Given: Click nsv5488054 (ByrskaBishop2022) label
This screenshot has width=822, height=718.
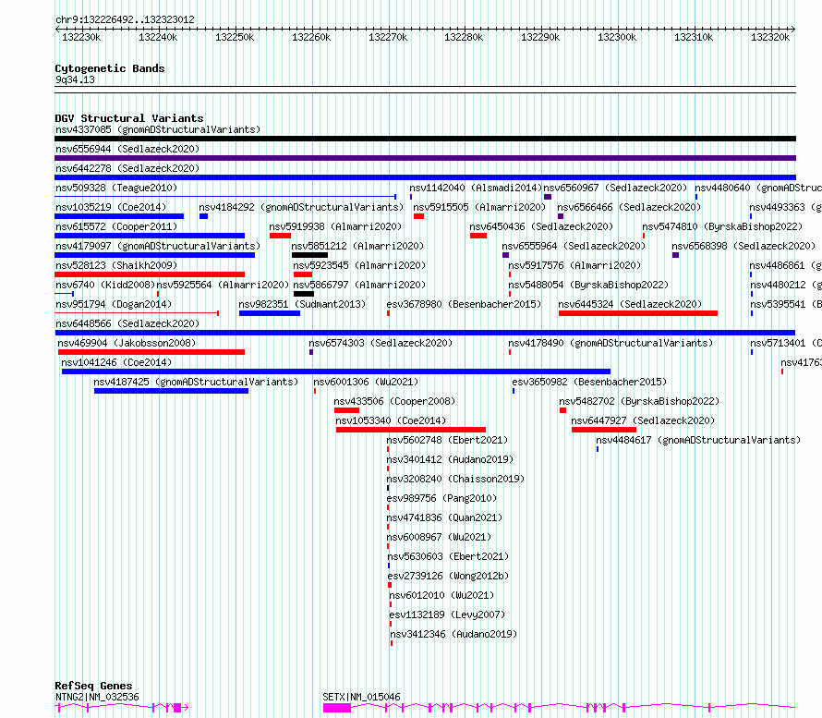Looking at the screenshot, I should click(588, 285).
